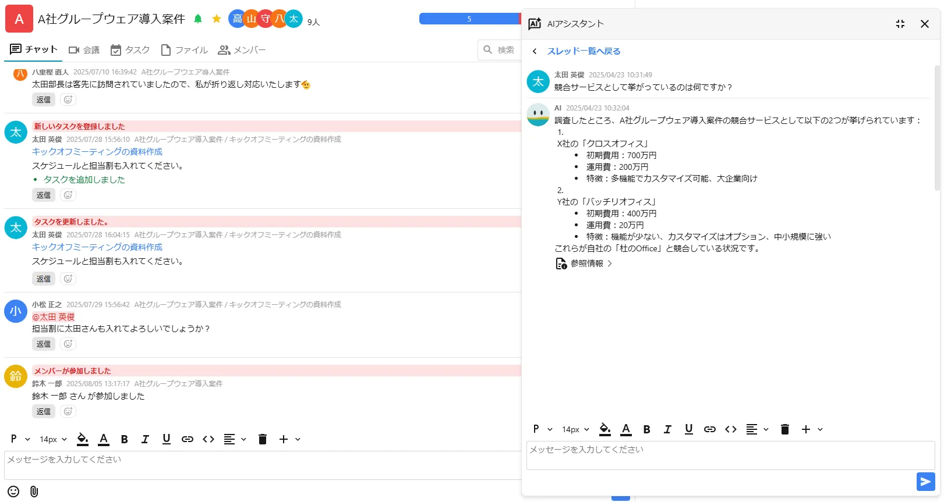Viewport: 944px width, 502px height.
Task: Pick text color in chat editor
Action: [x=104, y=439]
